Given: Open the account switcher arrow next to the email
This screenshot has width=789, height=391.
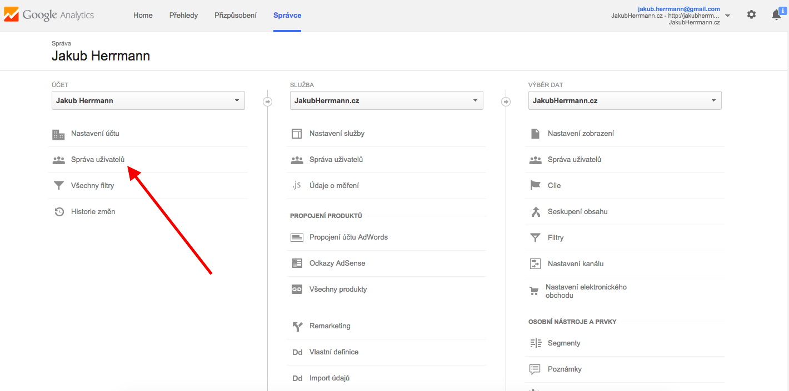Looking at the screenshot, I should tap(728, 16).
